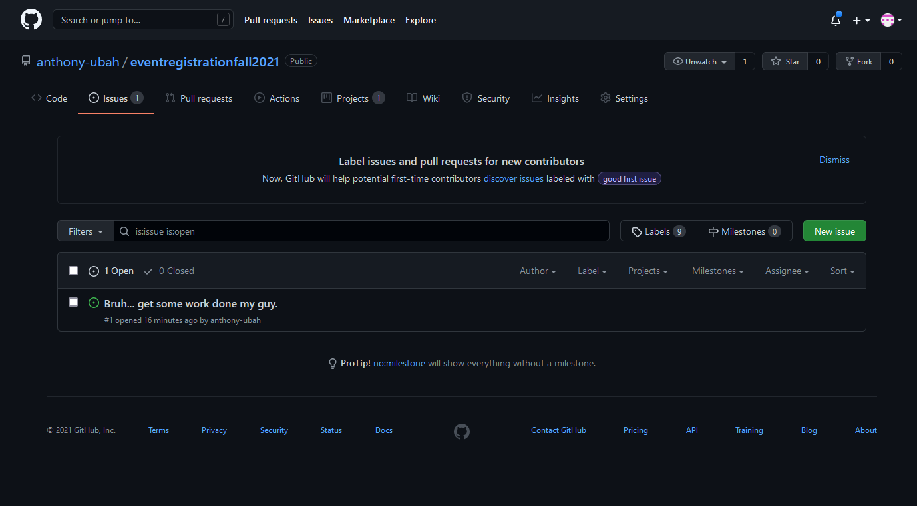Open Milestones with signpost icon
This screenshot has width=917, height=506.
coord(744,231)
